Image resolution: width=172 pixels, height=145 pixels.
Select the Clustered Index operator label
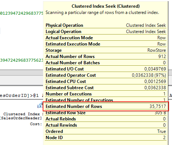(x=23, y=114)
